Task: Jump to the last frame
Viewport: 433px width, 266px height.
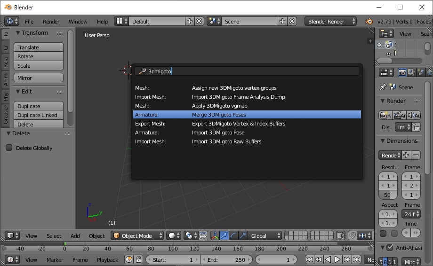Action: 356,259
